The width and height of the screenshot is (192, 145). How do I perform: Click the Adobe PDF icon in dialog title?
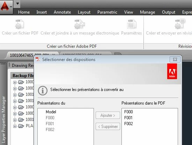[x=38, y=59]
